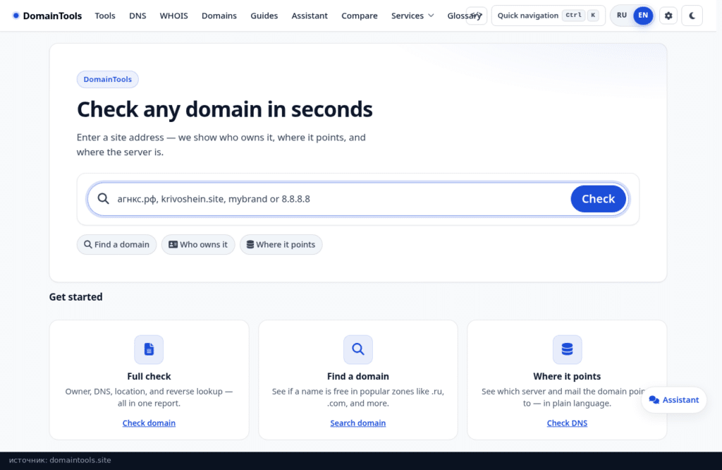Click the Find a domain card magnifier icon
Viewport: 722px width, 470px height.
pyautogui.click(x=357, y=349)
